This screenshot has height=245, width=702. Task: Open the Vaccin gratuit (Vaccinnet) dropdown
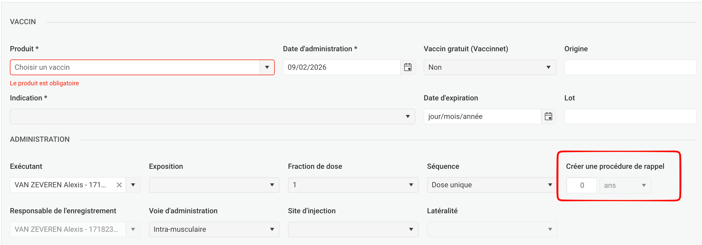[x=490, y=67]
